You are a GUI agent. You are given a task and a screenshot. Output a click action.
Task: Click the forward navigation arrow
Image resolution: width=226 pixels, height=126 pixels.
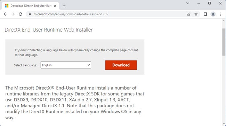[13, 14]
